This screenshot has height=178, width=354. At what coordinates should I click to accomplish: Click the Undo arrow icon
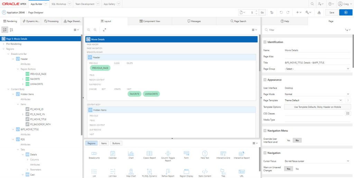click(281, 13)
